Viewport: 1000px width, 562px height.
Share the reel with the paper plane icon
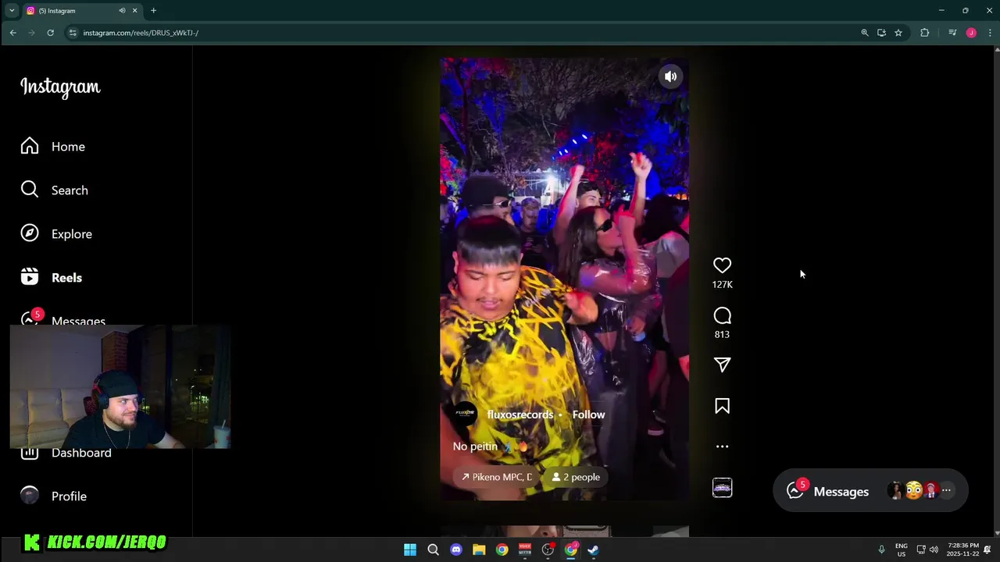click(x=722, y=365)
